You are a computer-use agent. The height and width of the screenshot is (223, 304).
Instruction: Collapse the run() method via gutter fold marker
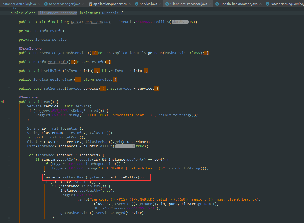pyautogui.click(x=9, y=102)
